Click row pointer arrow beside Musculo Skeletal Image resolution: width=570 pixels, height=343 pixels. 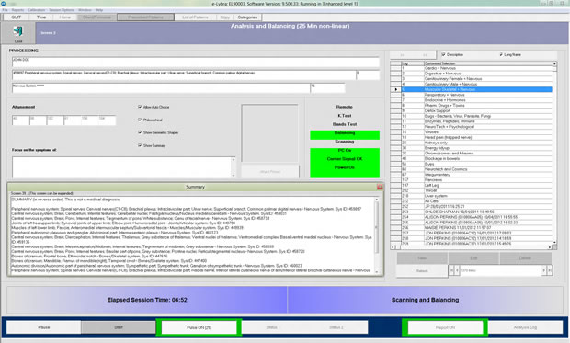pyautogui.click(x=395, y=89)
